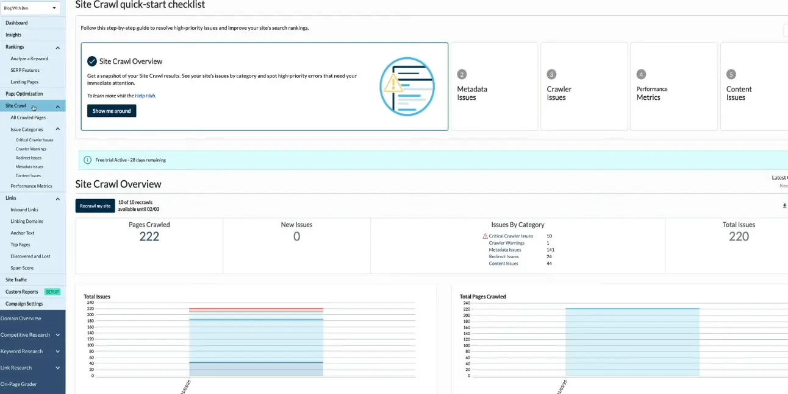This screenshot has height=394, width=788.
Task: Click the Recrawl my site button
Action: [95, 206]
